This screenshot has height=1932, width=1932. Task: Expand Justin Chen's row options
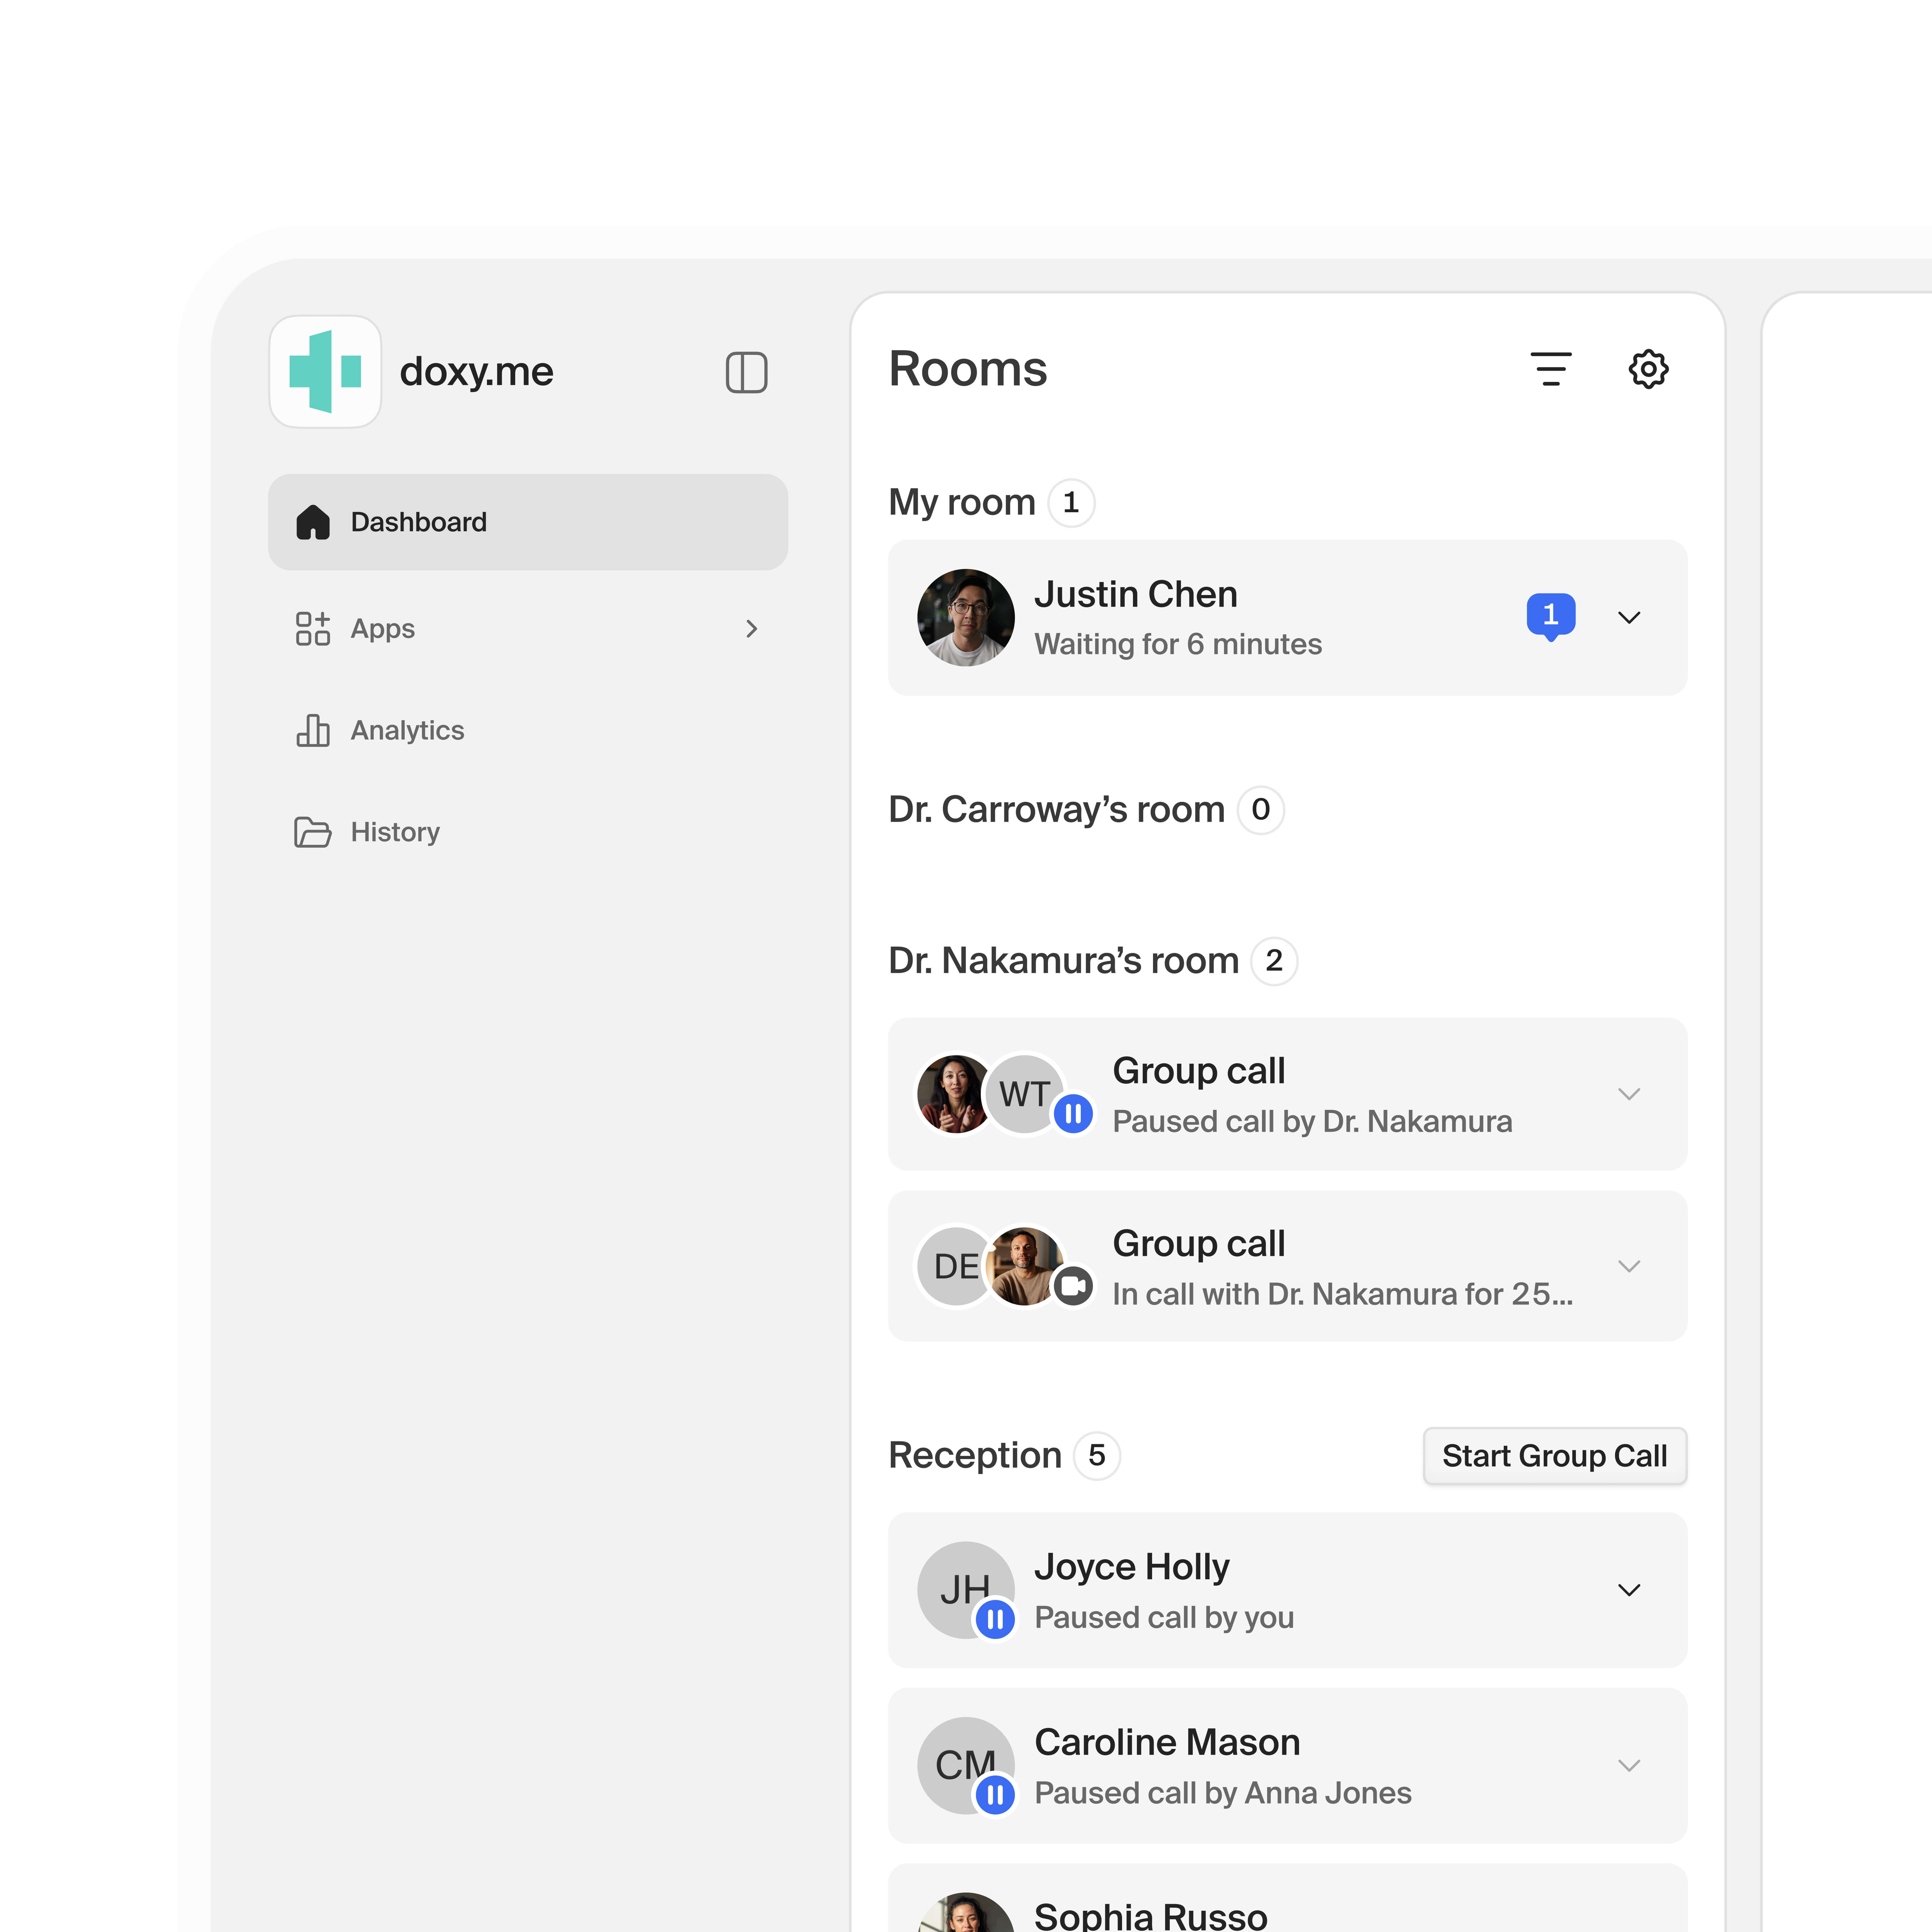[x=1629, y=618]
